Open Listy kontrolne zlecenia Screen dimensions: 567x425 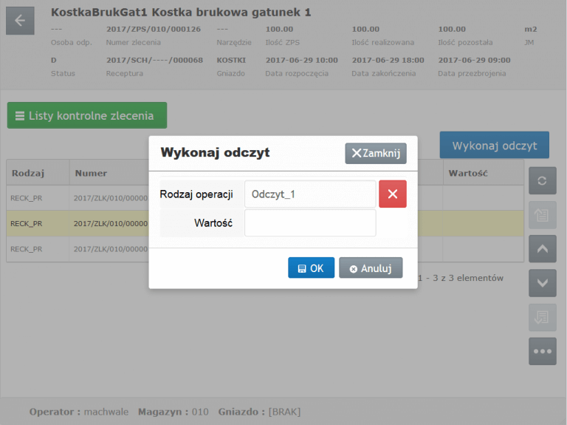click(87, 115)
